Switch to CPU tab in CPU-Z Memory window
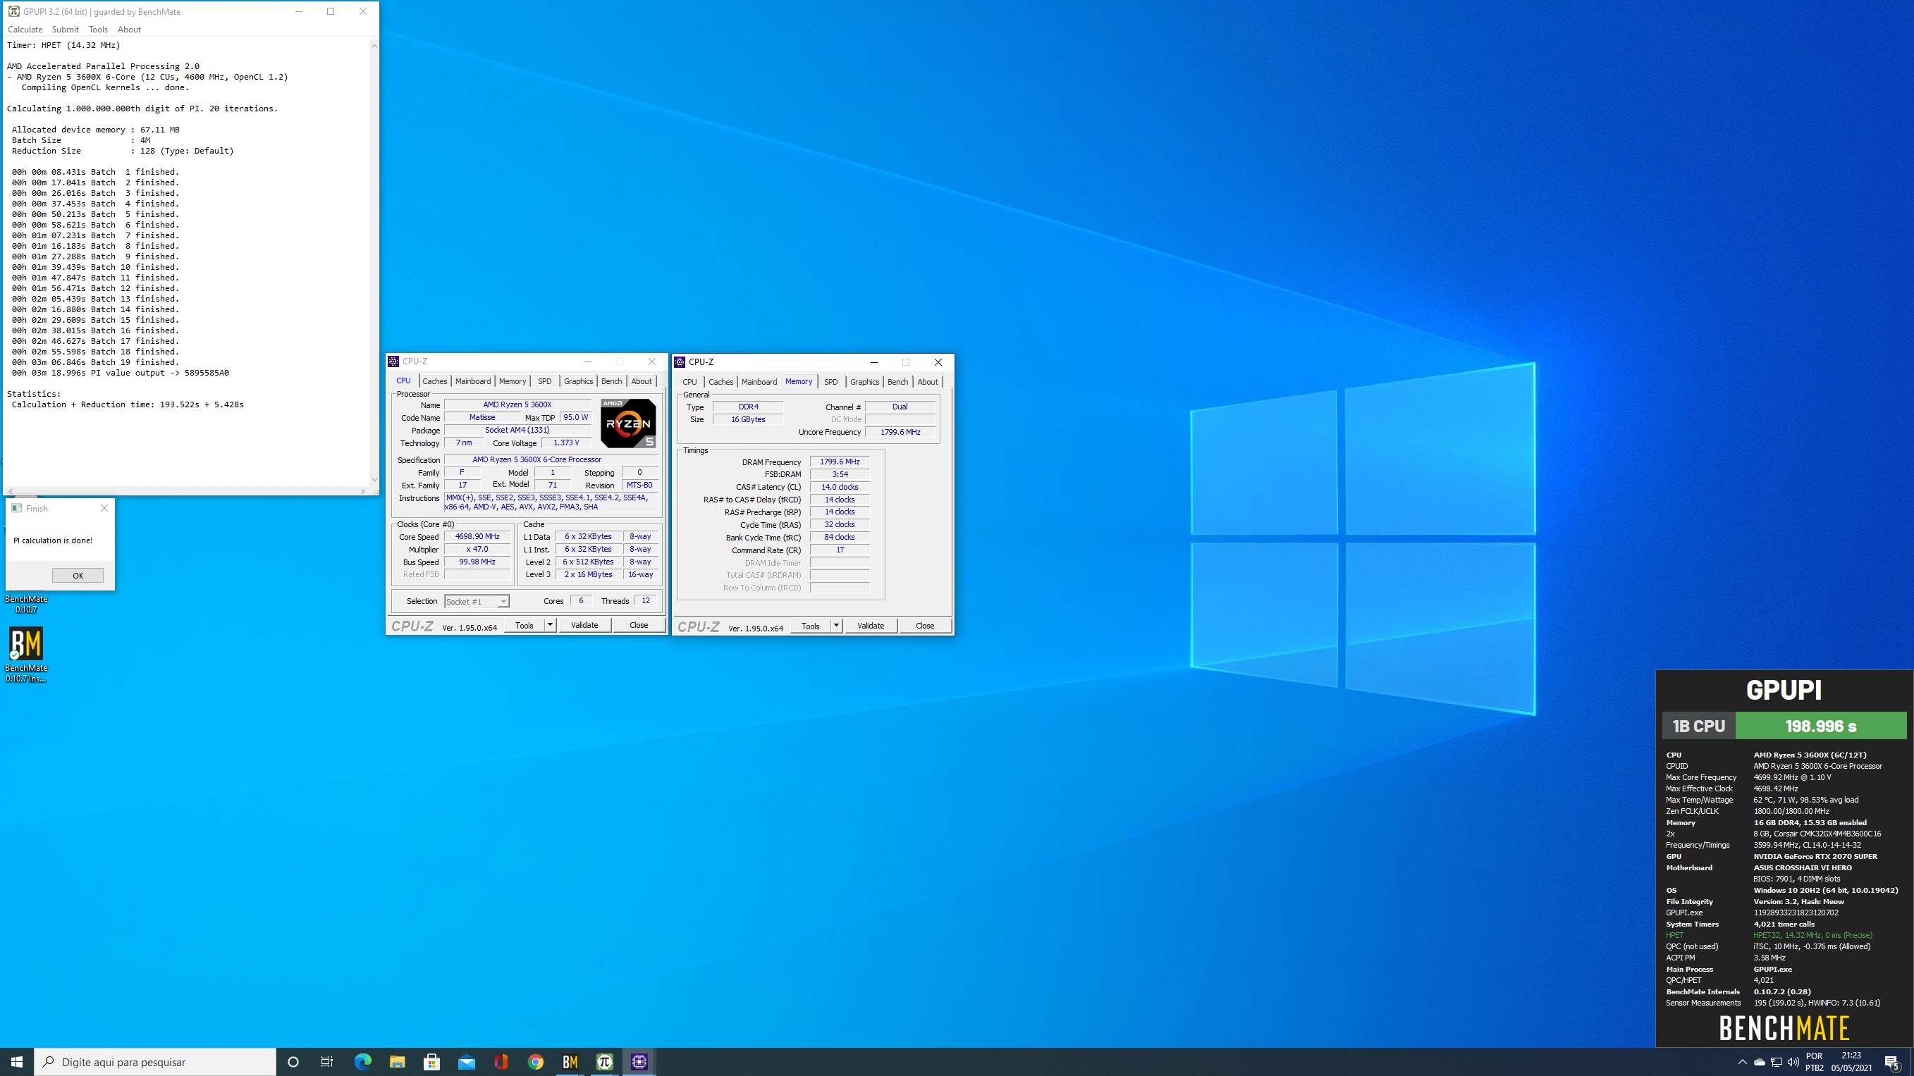Image resolution: width=1914 pixels, height=1076 pixels. click(689, 382)
